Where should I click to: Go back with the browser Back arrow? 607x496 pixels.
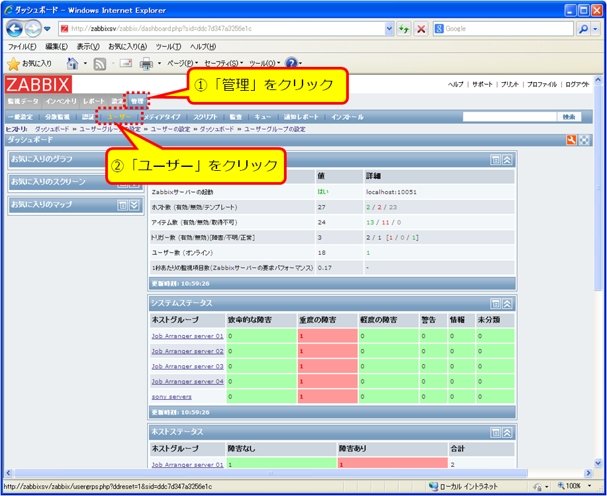15,28
